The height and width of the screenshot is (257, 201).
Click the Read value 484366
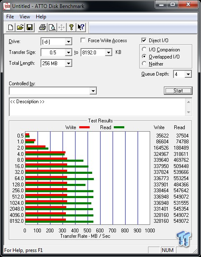tap(181, 185)
